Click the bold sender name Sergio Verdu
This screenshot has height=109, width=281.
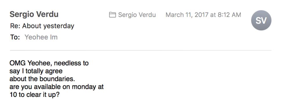click(34, 14)
